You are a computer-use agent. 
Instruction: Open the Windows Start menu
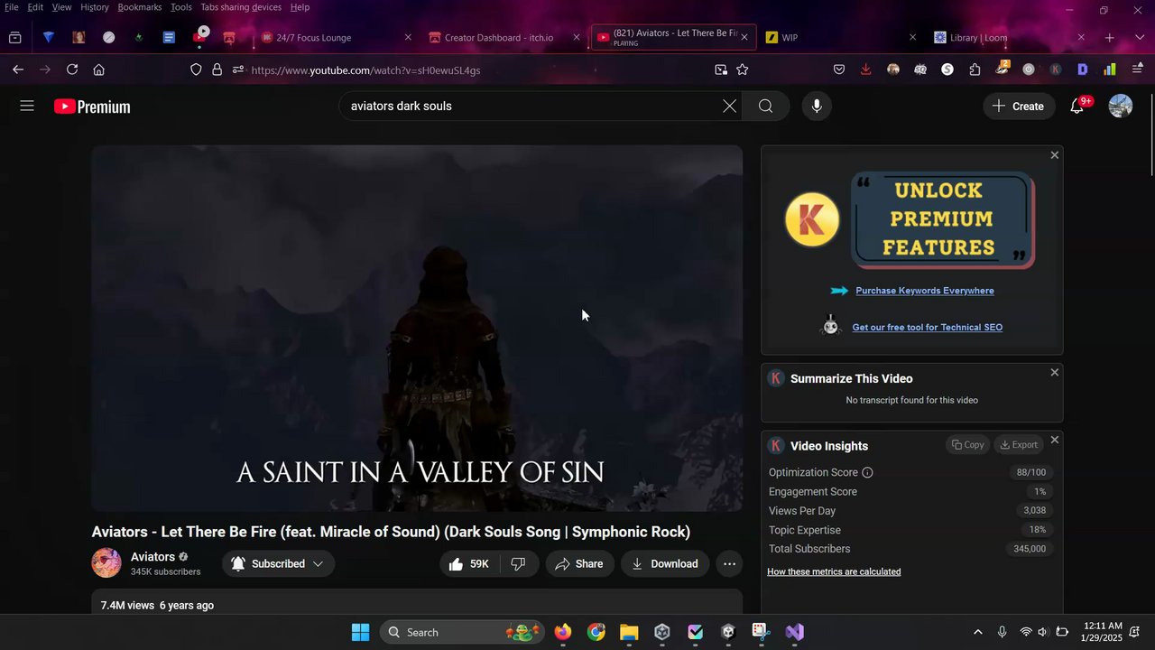pyautogui.click(x=360, y=632)
